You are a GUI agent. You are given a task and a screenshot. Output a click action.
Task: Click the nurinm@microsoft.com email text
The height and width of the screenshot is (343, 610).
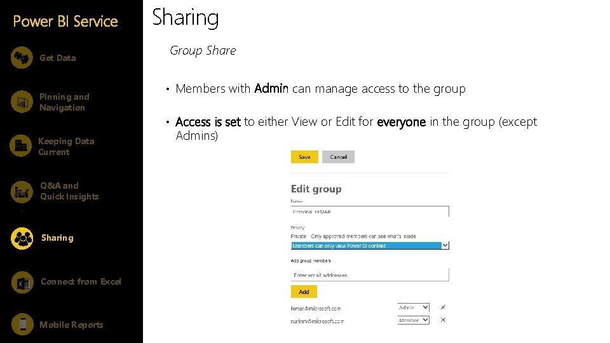(317, 321)
